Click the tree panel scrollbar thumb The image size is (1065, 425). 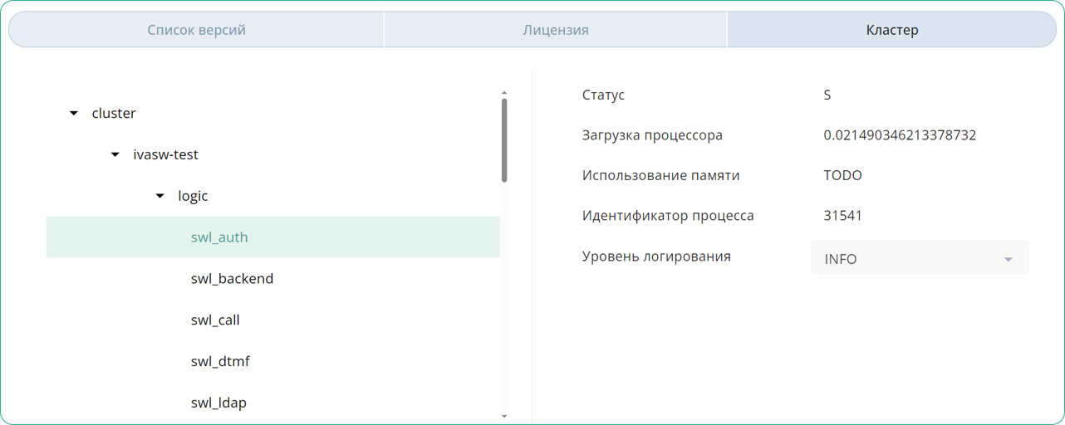[504, 139]
